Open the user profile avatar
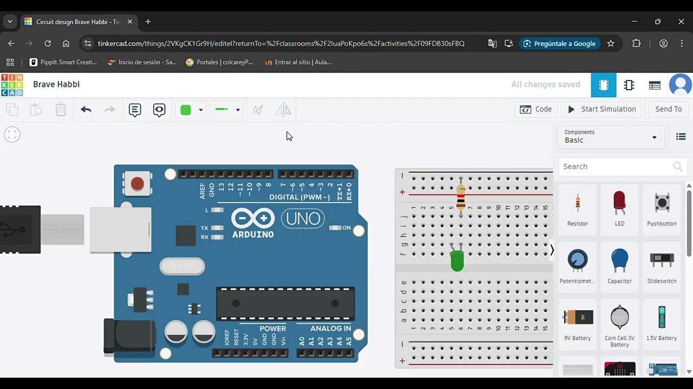This screenshot has height=389, width=693. coord(681,85)
